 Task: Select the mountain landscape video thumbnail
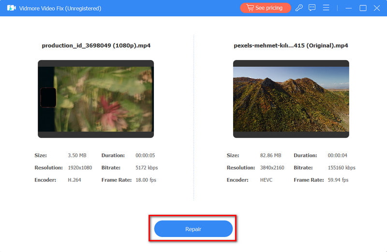coord(291,99)
